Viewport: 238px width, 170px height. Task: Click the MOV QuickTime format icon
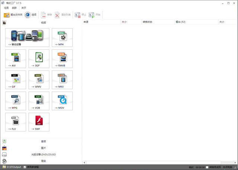[62, 101]
